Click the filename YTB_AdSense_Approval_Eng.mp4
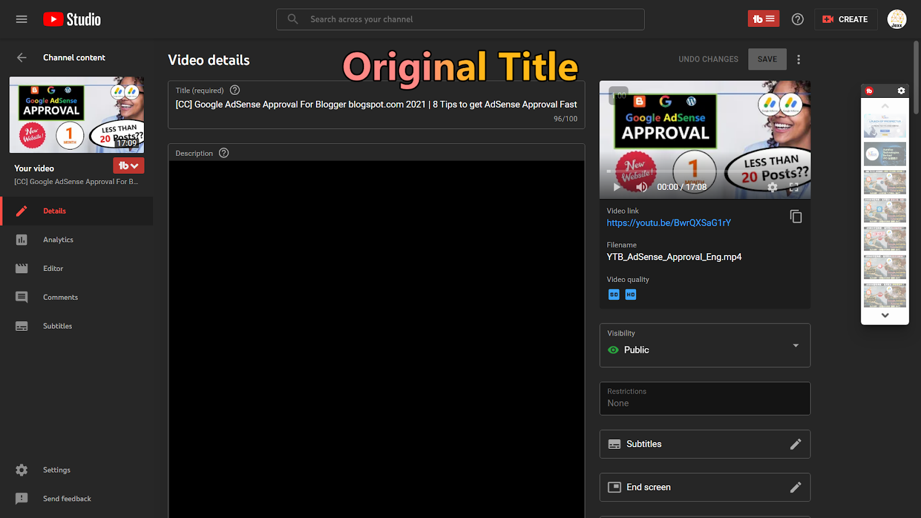Image resolution: width=921 pixels, height=518 pixels. click(x=674, y=257)
